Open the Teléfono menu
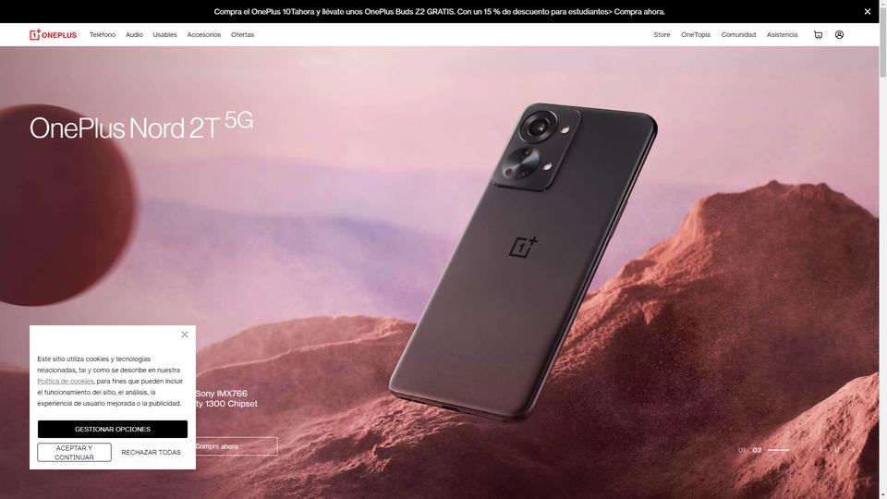Screen dimensions: 887x499 (x=103, y=34)
